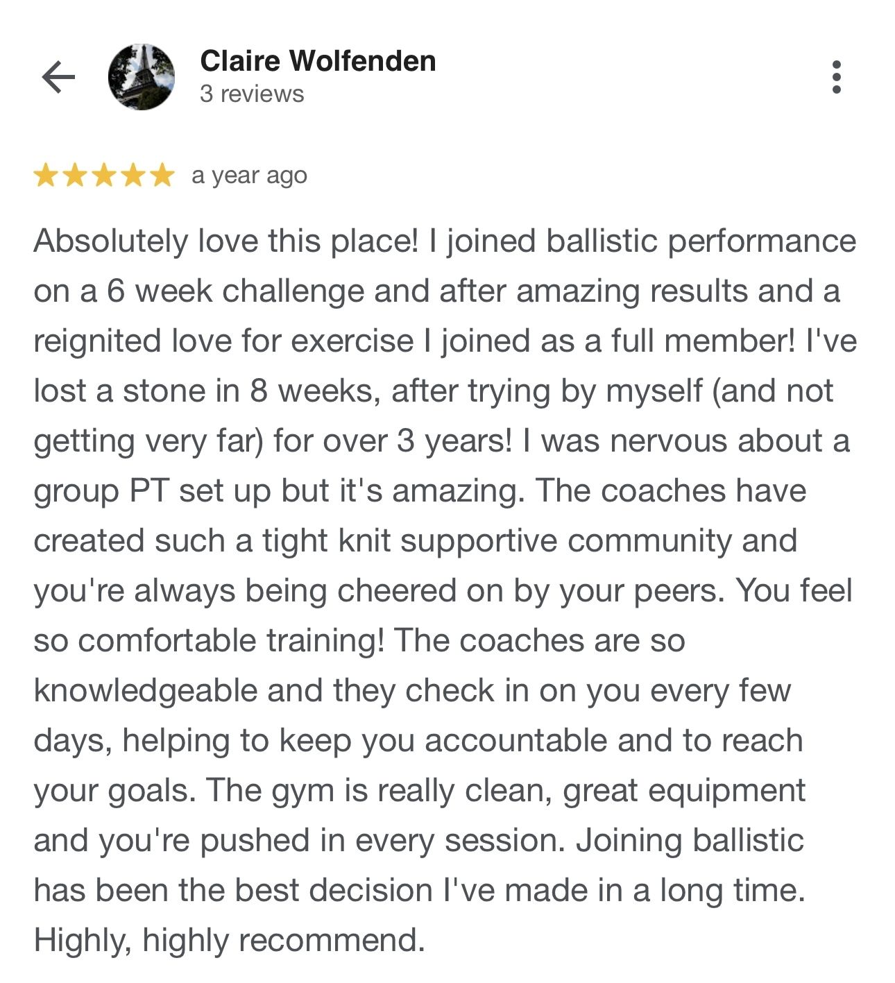Click the "Absolutely love this place!" opening sentence
This screenshot has width=895, height=983.
pos(226,241)
